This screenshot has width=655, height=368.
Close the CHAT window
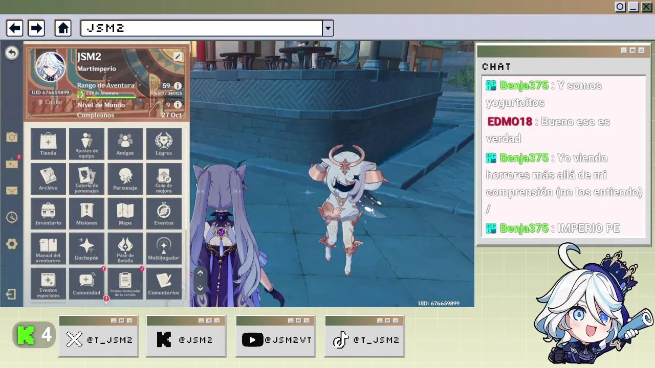pos(641,51)
